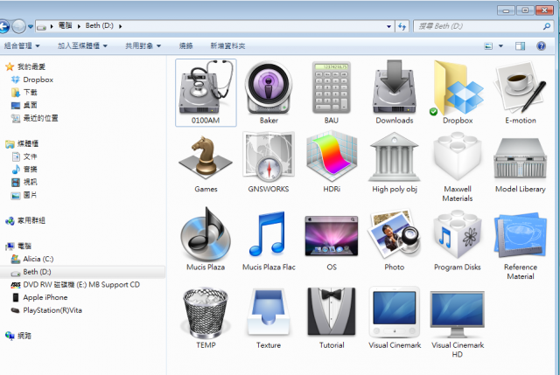Select the Dropbox folder in file pane

pos(458,87)
